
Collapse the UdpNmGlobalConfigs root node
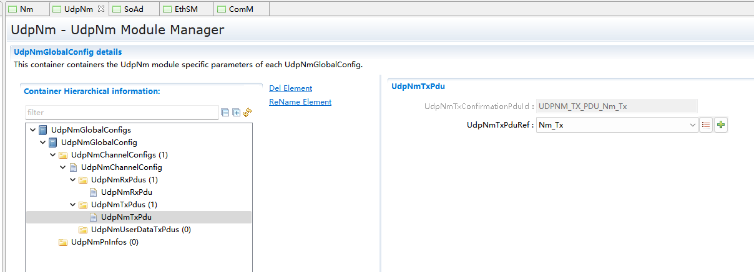(x=33, y=130)
